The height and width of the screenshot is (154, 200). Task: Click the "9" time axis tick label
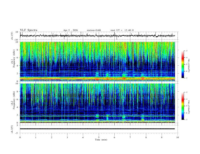pos(162,137)
